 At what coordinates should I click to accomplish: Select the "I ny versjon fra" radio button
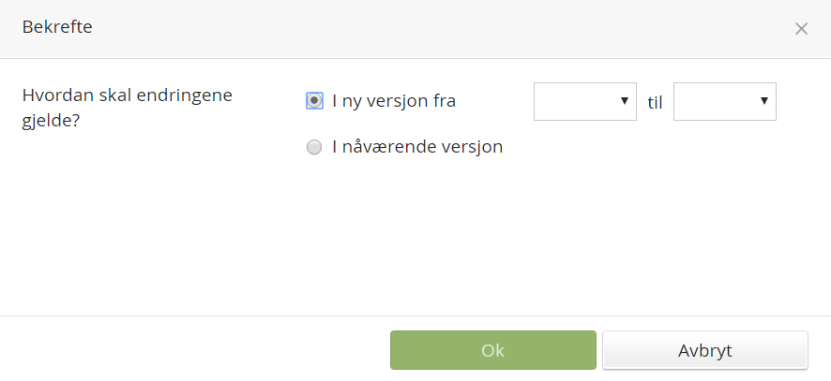click(x=314, y=101)
